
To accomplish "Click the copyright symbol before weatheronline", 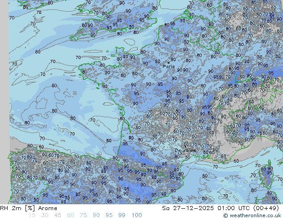I will click(226, 215).
